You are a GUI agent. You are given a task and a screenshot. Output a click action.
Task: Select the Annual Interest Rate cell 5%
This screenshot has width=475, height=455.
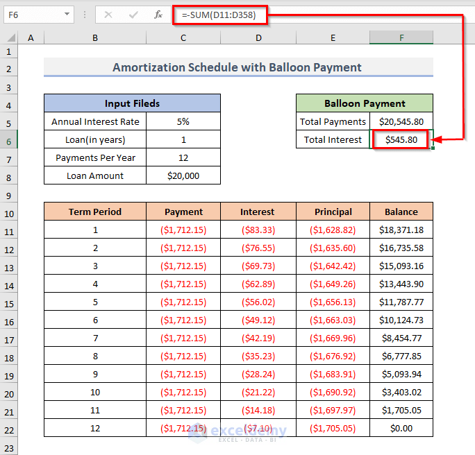183,122
